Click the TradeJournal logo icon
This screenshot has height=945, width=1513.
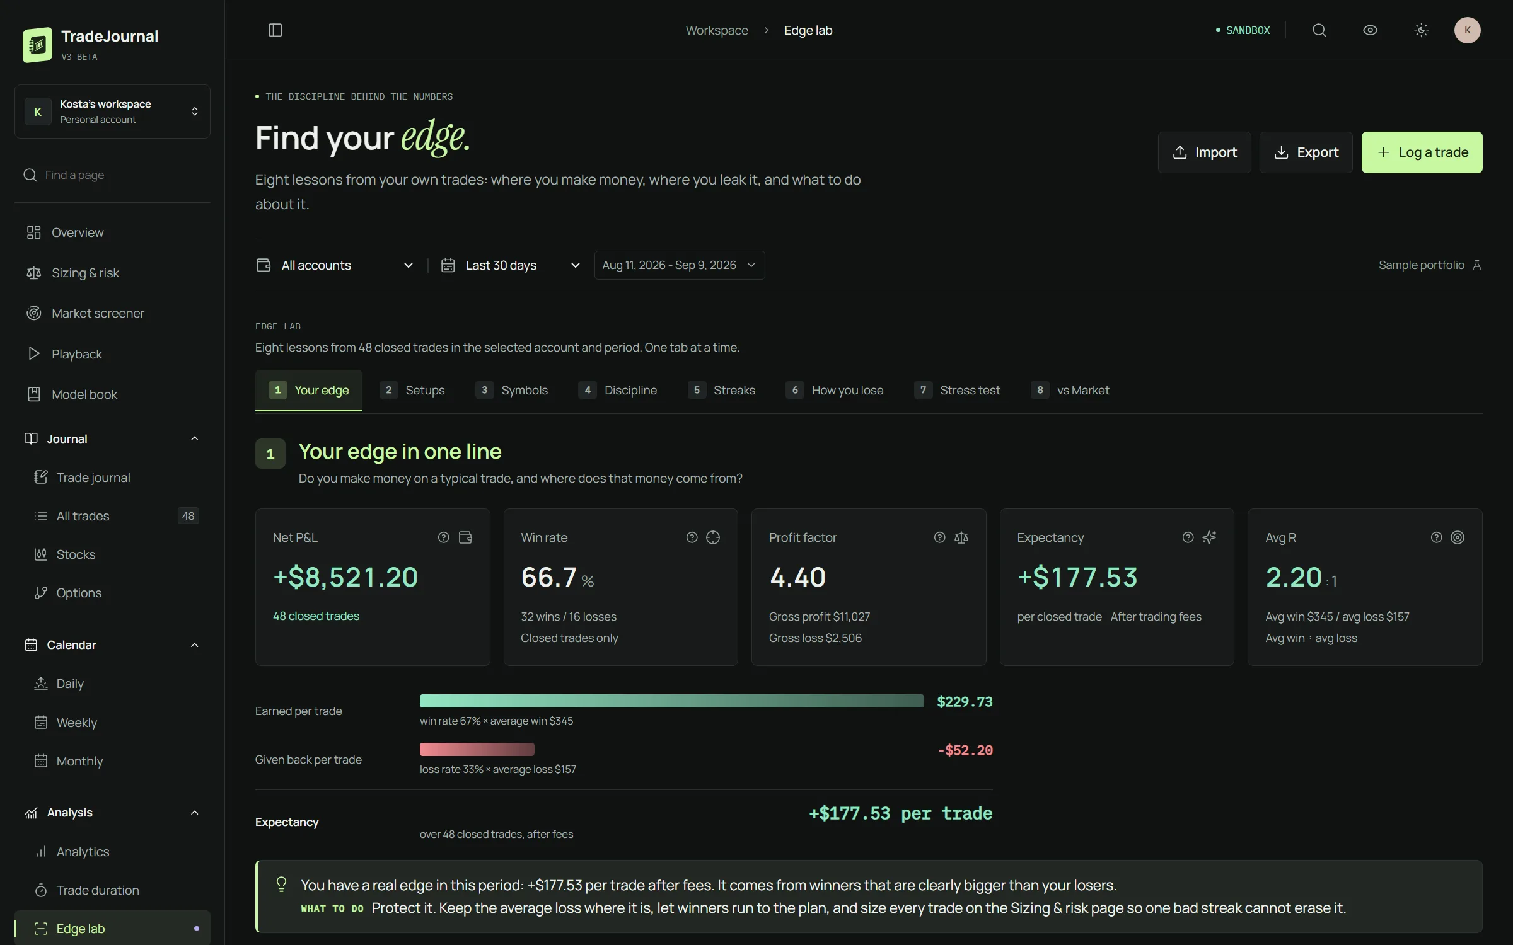(x=37, y=45)
